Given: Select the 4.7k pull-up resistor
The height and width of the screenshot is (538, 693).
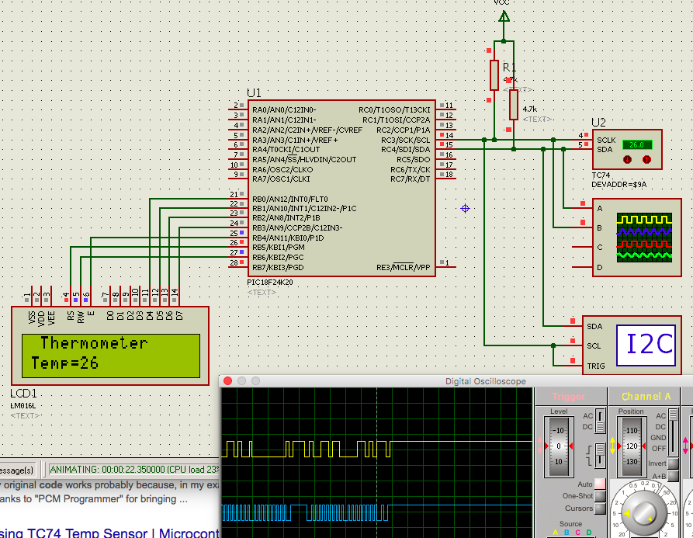Looking at the screenshot, I should tap(512, 105).
